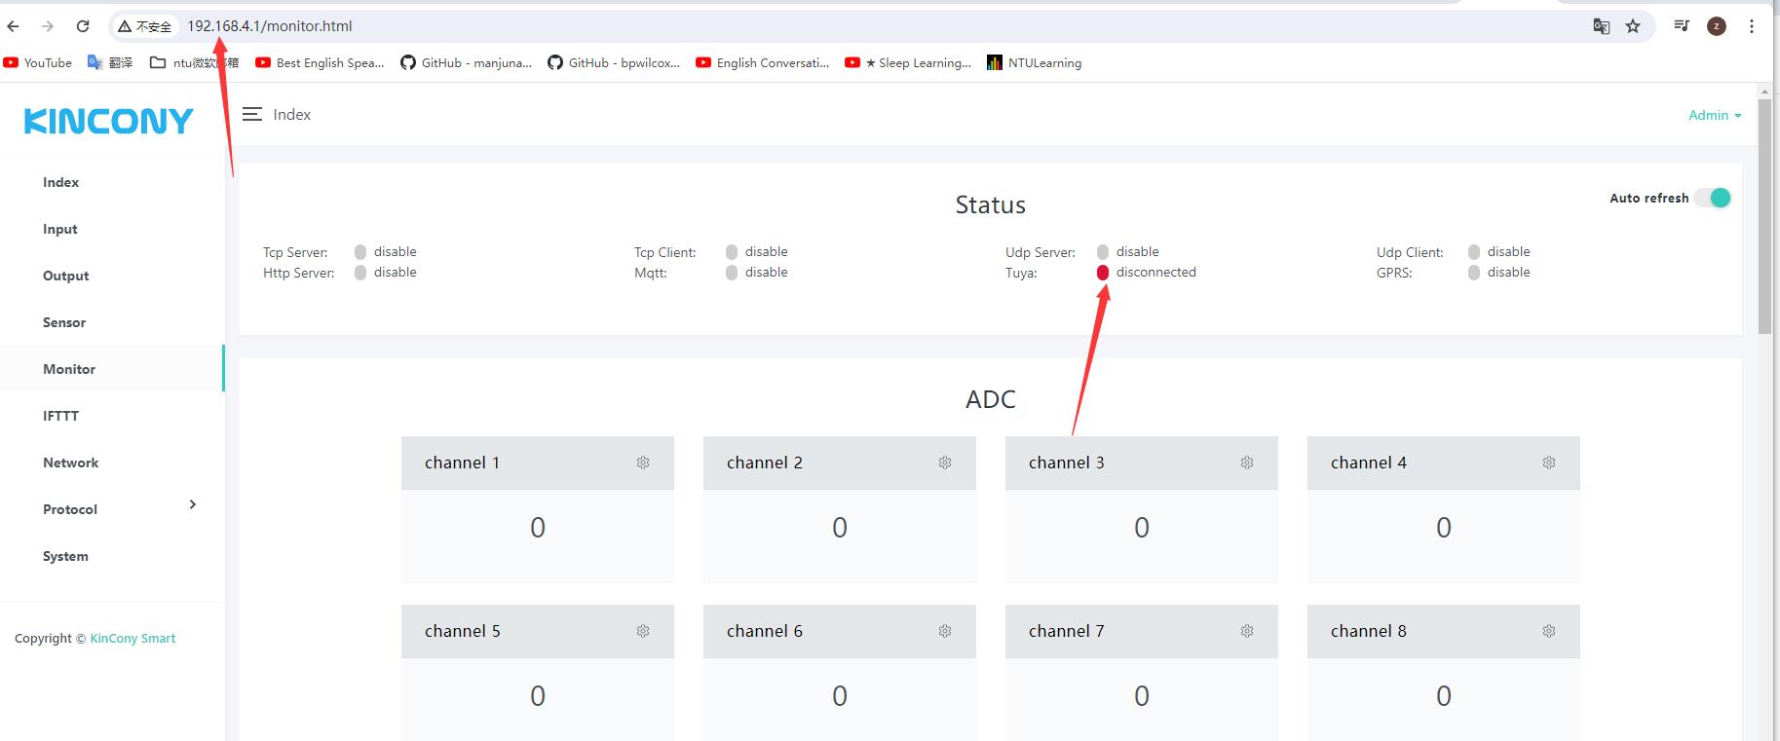This screenshot has height=741, width=1780.
Task: Toggle the hamburger sidebar menu icon
Action: (252, 115)
